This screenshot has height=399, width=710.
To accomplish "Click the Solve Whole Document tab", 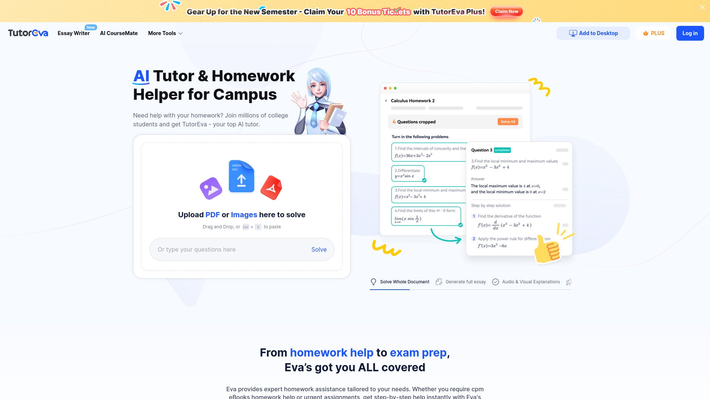I will click(x=400, y=282).
